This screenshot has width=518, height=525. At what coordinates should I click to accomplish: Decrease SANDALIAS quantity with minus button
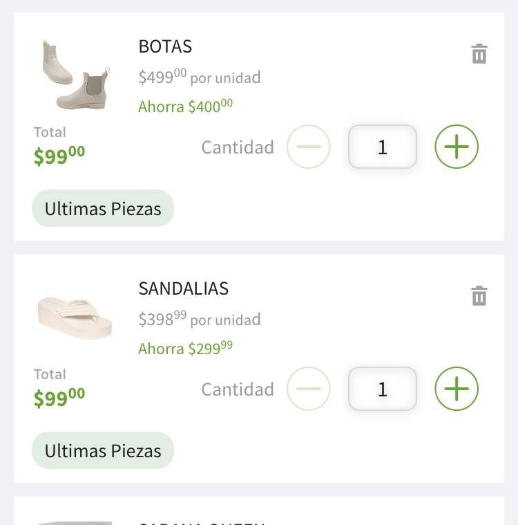coord(309,389)
